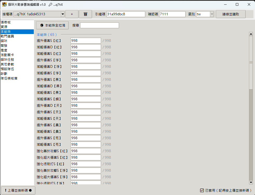Click key icon next to ...q7hX in title
This screenshot has height=195, width=255.
click(x=50, y=5)
